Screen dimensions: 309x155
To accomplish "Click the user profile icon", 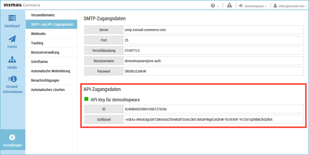I will coord(275,6).
